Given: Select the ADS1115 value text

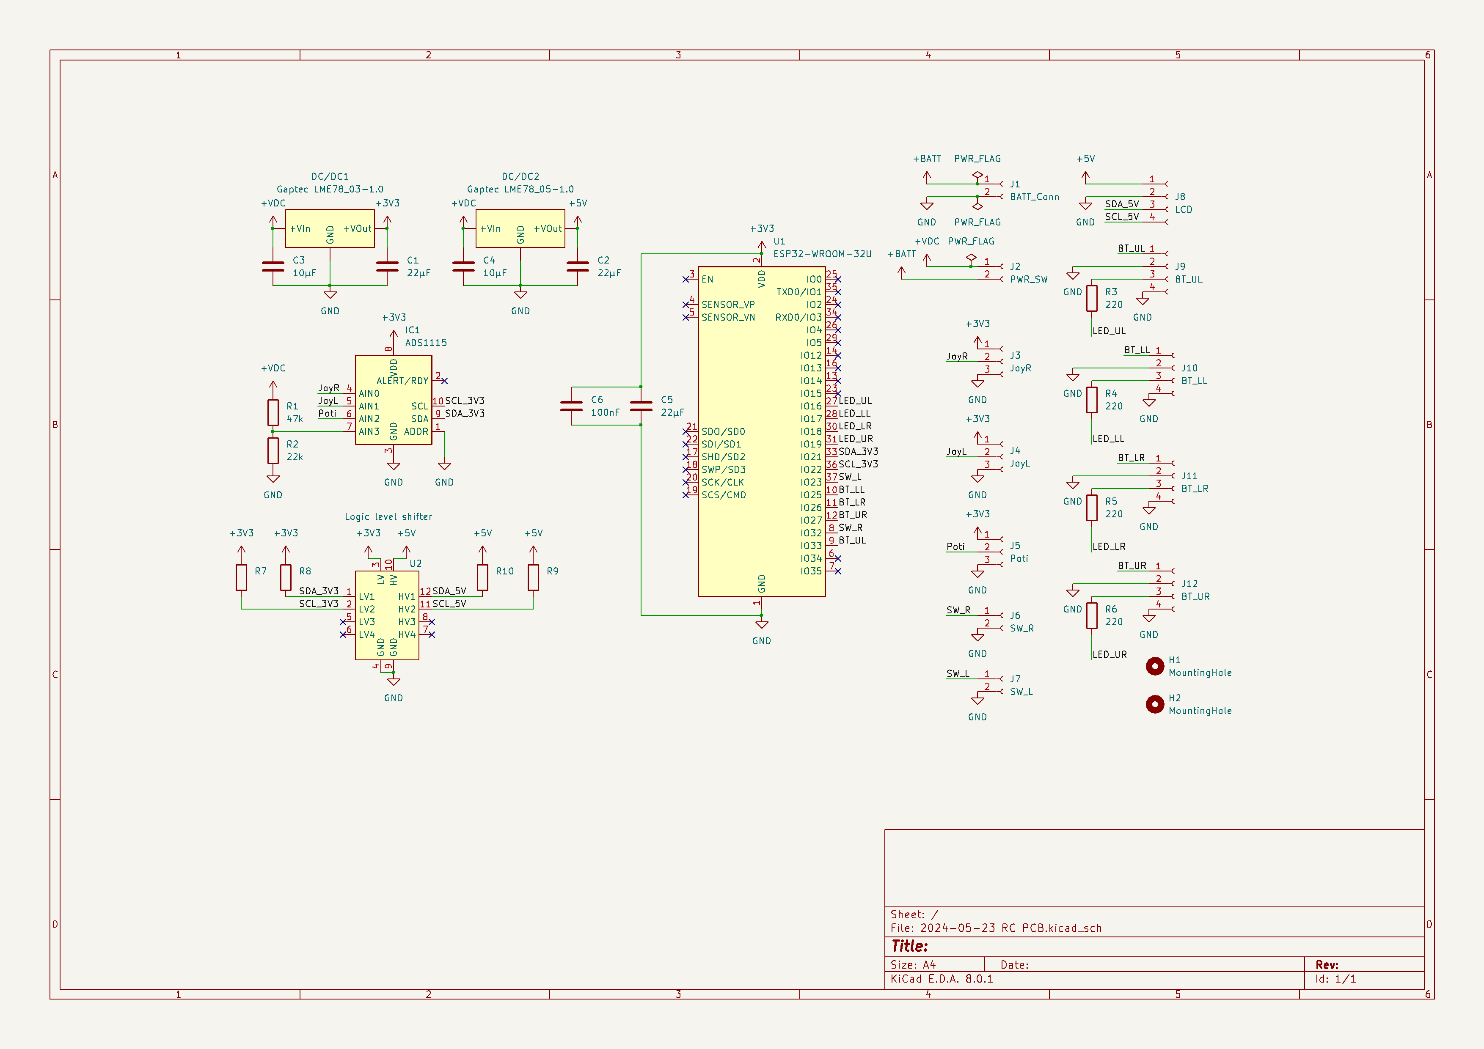Looking at the screenshot, I should coord(426,342).
